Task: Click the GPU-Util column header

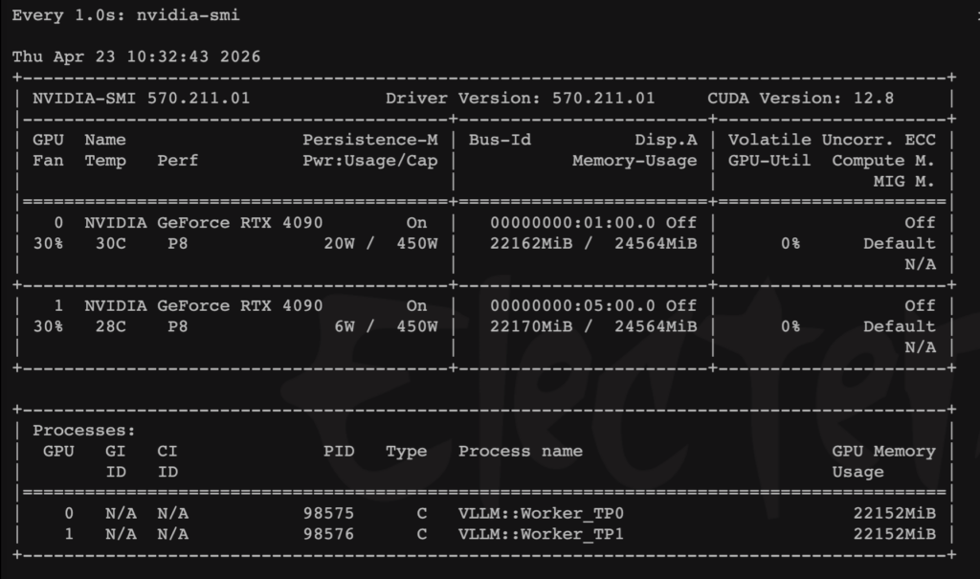Action: tap(768, 161)
